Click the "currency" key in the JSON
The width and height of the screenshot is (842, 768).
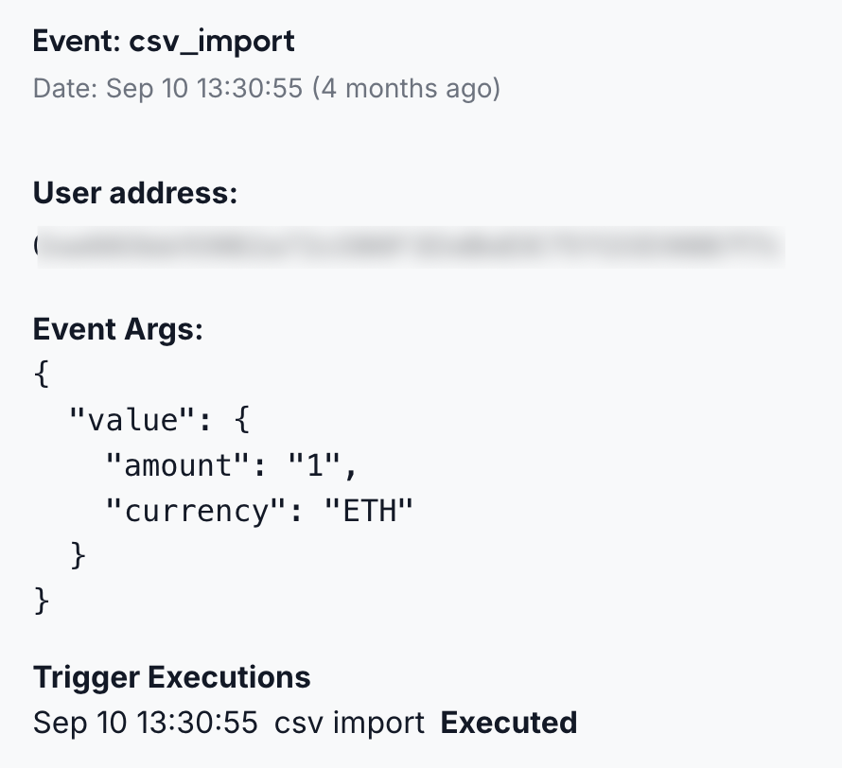pos(195,511)
